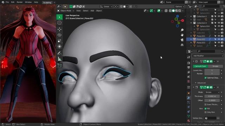Open the Render menu

tap(20, 2)
